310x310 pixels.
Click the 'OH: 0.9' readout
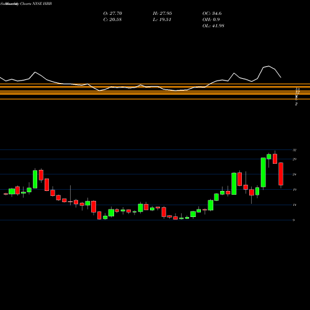(x=211, y=20)
